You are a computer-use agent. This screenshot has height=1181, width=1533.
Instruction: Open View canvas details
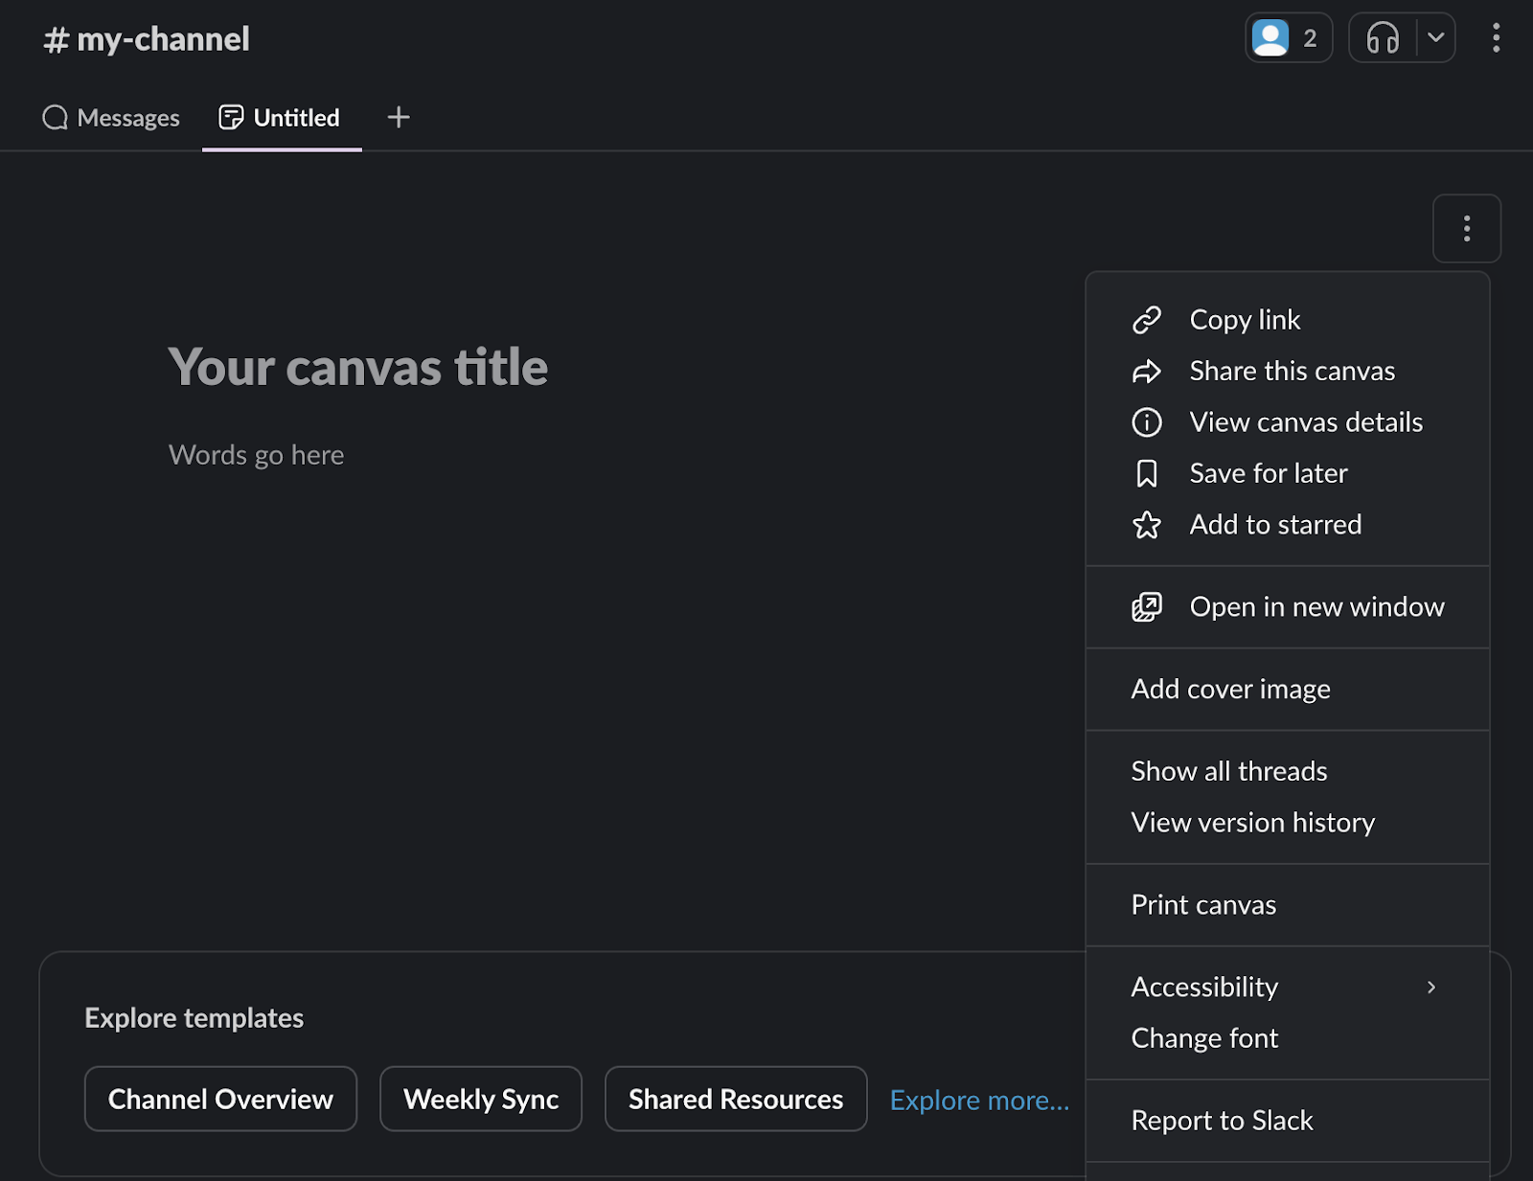(1288, 422)
